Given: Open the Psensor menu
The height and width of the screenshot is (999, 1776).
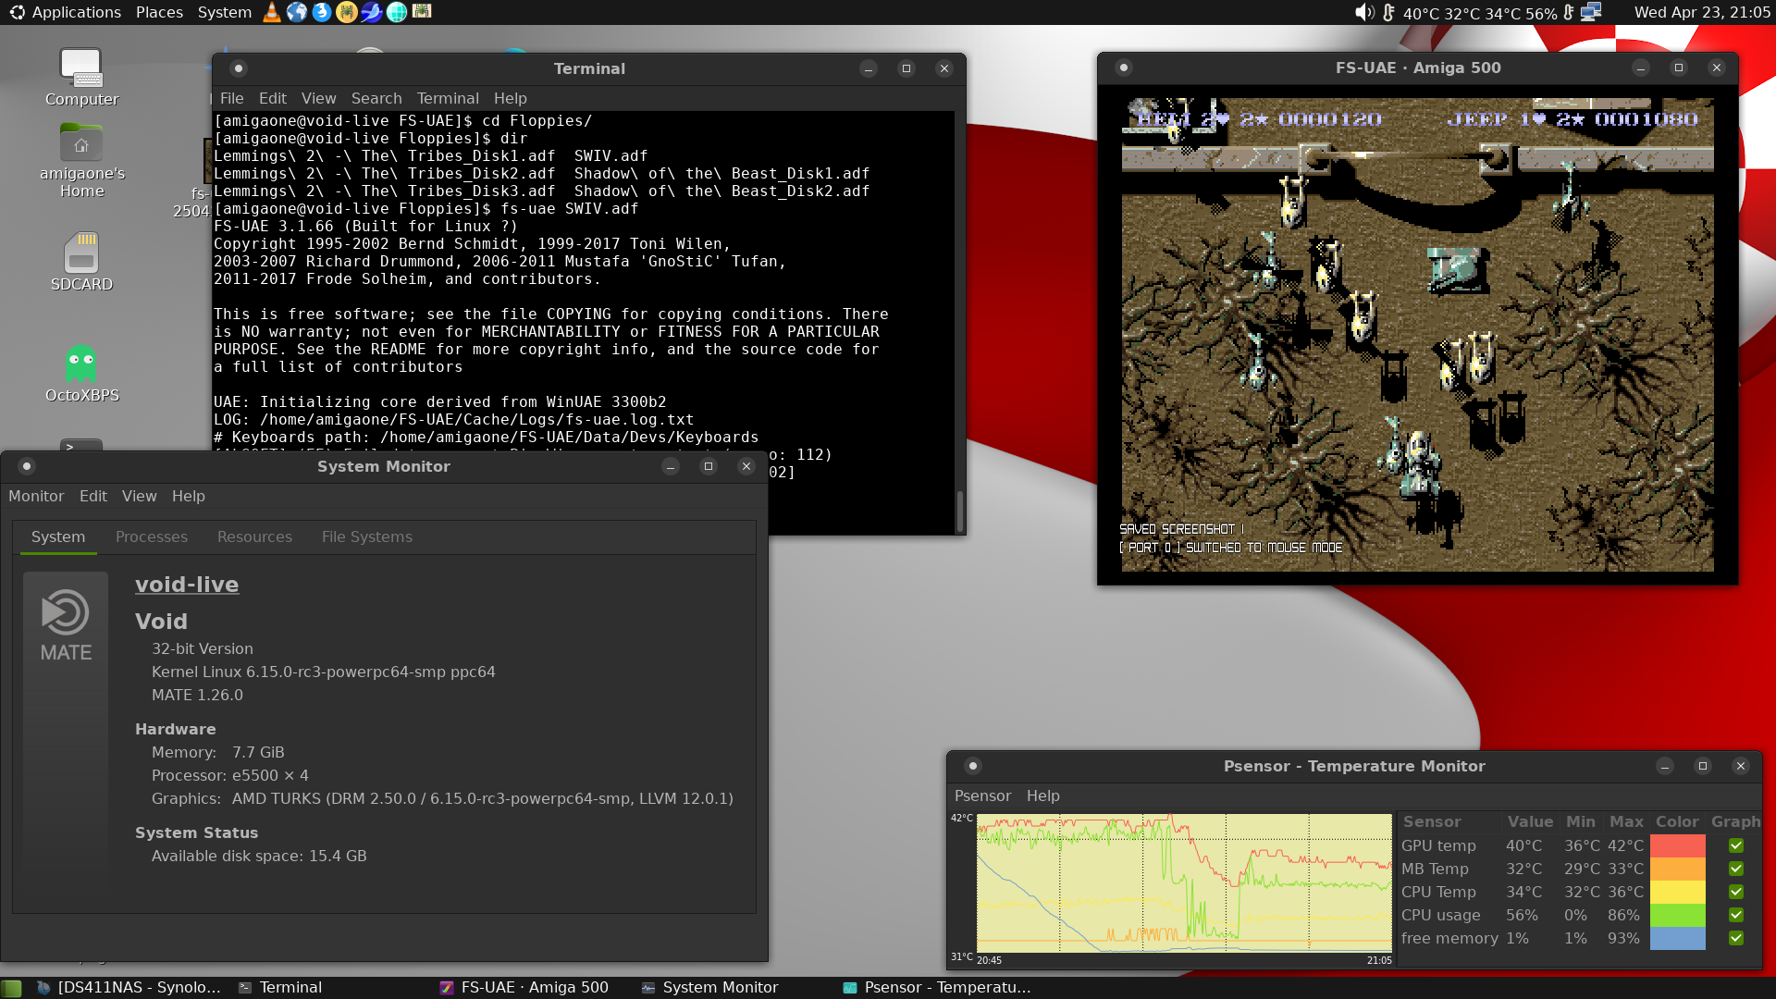Looking at the screenshot, I should 982,795.
